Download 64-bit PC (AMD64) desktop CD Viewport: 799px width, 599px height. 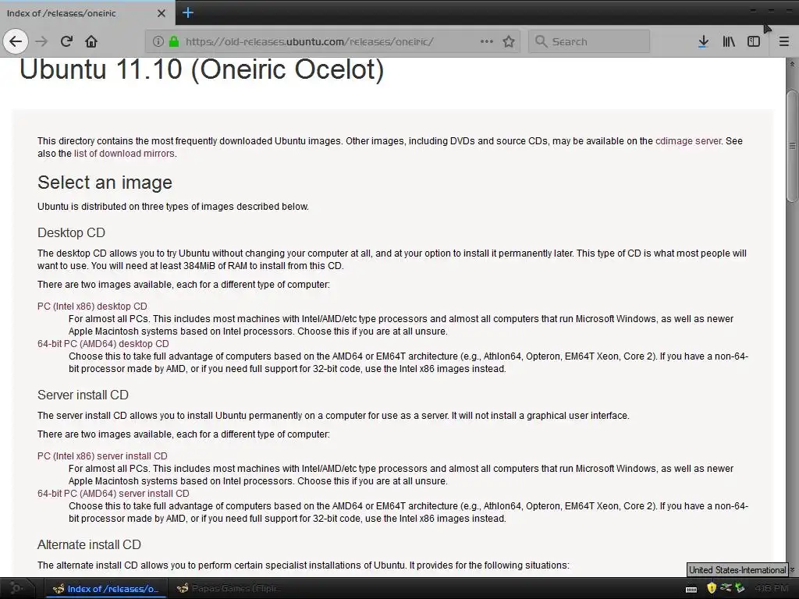point(103,344)
